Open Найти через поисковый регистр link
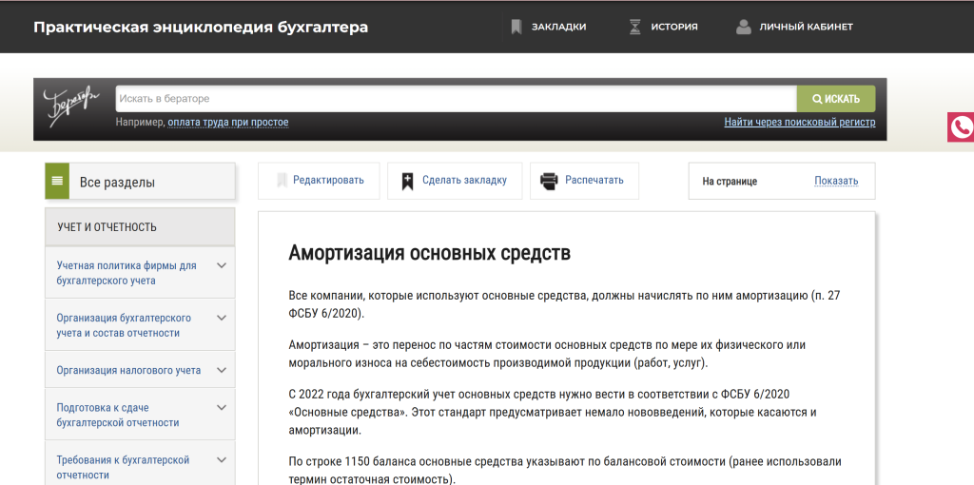 pyautogui.click(x=799, y=123)
